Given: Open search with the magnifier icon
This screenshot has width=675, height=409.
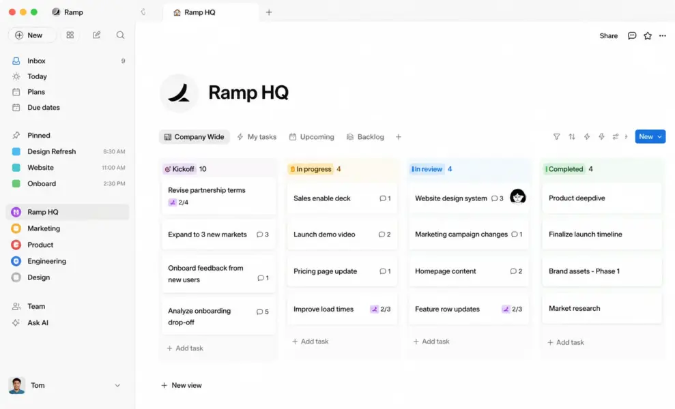Looking at the screenshot, I should tap(121, 35).
